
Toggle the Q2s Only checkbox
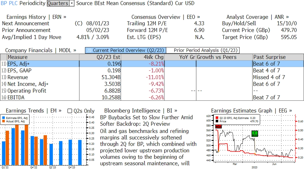pos(69,111)
